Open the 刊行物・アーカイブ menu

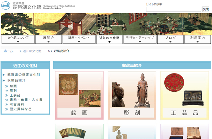[x=139, y=39]
